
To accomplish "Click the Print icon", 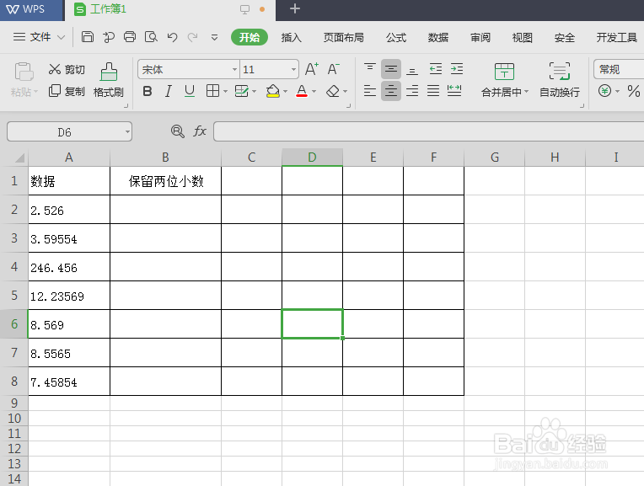I will [130, 37].
